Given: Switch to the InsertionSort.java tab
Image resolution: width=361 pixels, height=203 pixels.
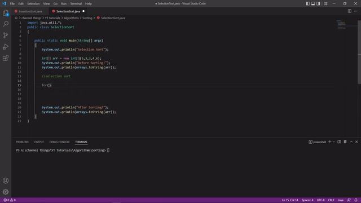Looking at the screenshot, I should tap(30, 11).
